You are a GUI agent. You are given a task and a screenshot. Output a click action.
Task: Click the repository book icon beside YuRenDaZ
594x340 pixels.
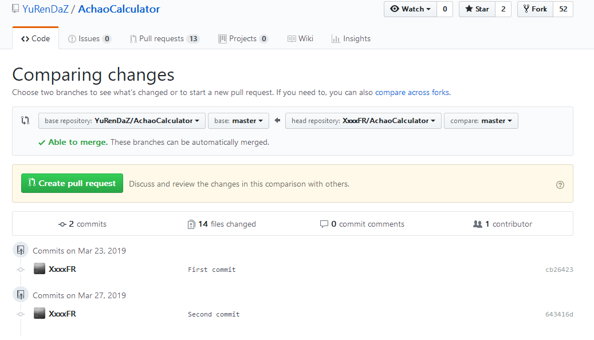pyautogui.click(x=15, y=9)
